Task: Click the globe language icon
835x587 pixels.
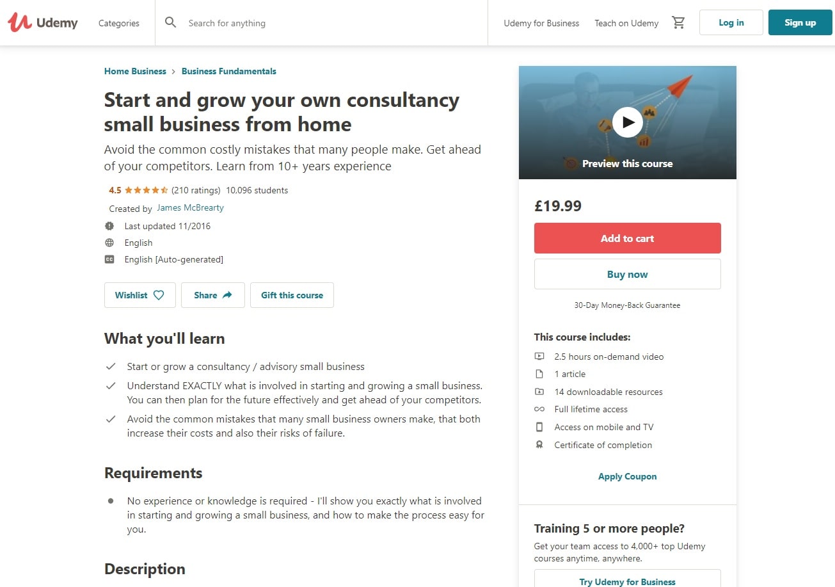Action: click(x=109, y=243)
